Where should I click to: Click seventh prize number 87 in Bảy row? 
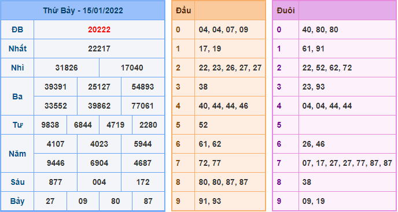148,201
